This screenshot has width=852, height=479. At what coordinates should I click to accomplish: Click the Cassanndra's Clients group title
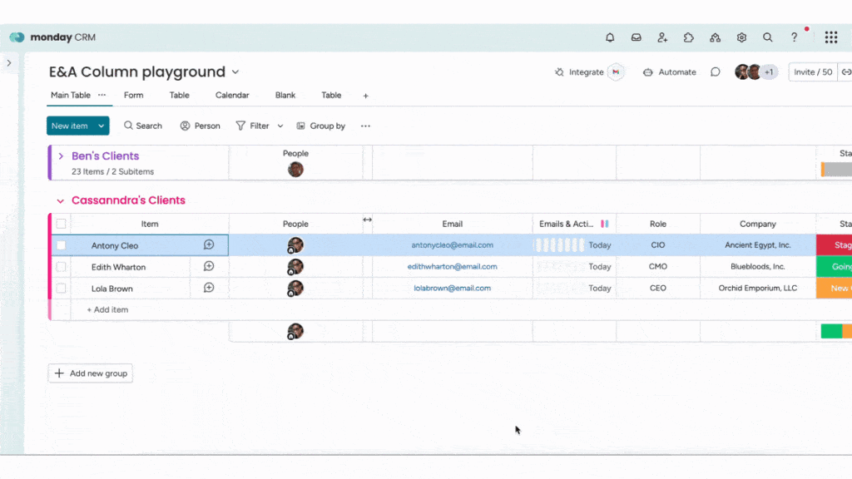click(128, 200)
